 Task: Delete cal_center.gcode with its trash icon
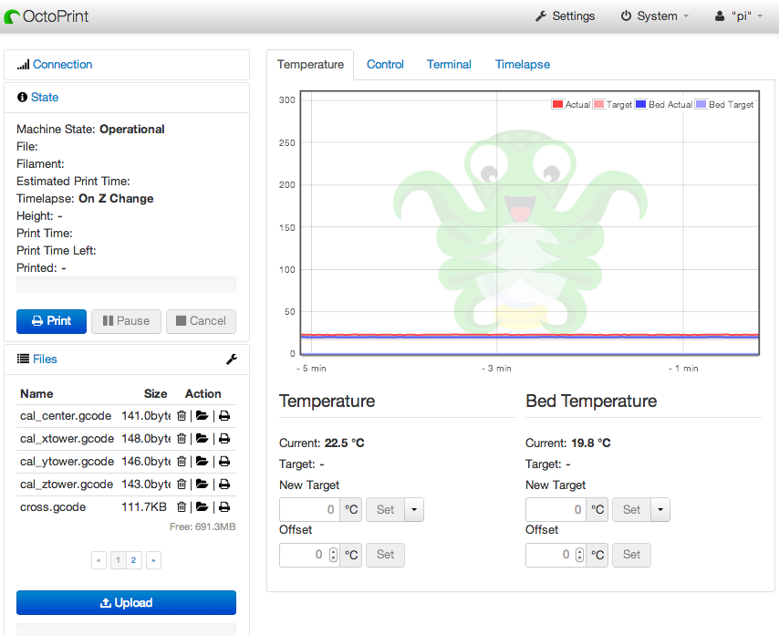(182, 416)
